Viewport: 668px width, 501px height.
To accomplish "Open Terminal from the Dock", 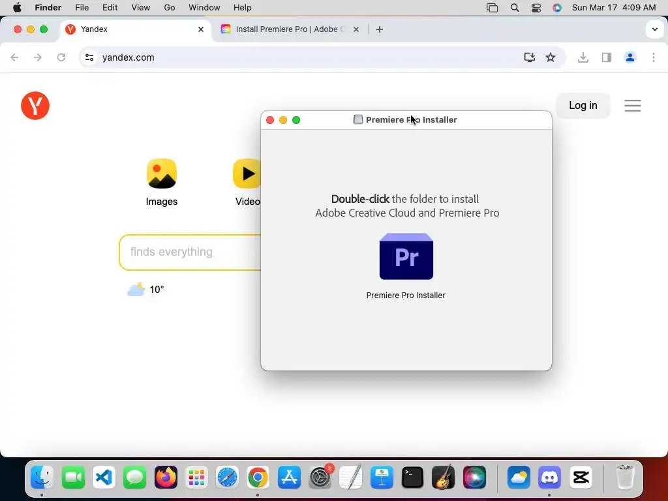I will pyautogui.click(x=412, y=477).
